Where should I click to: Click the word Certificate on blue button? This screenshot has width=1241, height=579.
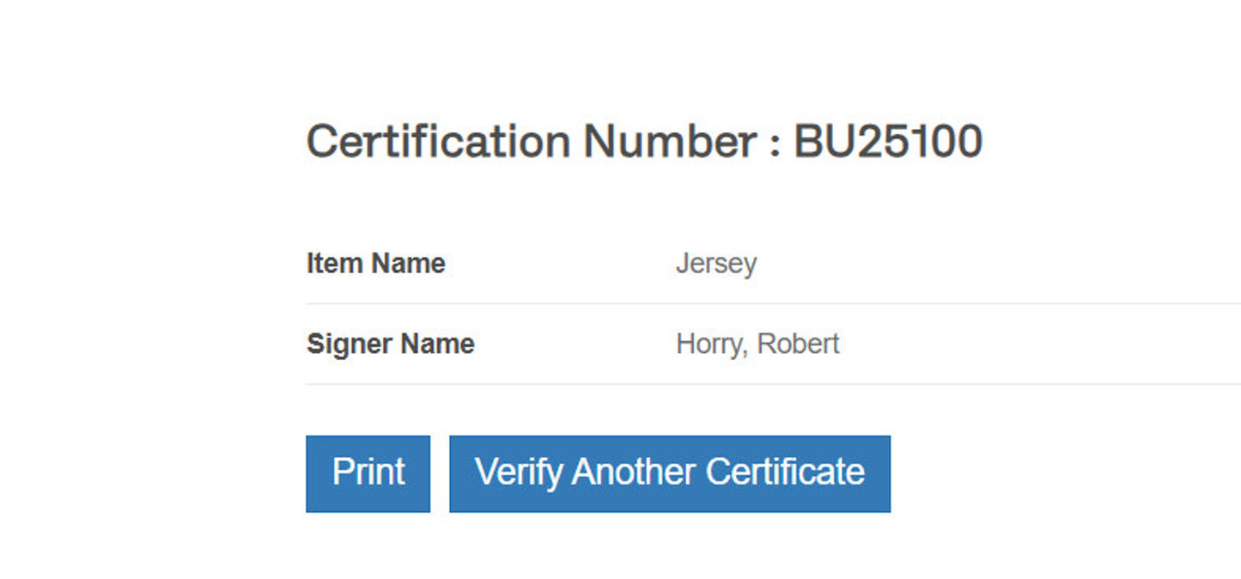(785, 472)
